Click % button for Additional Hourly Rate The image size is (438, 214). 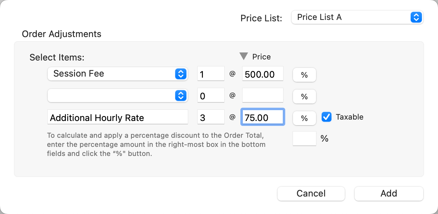[x=304, y=118]
